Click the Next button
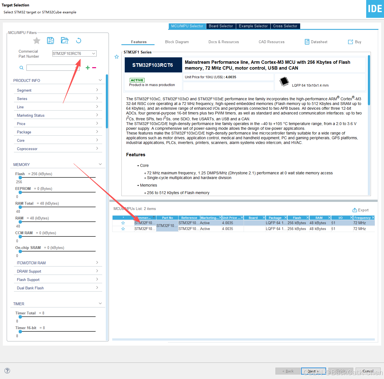 point(314,371)
